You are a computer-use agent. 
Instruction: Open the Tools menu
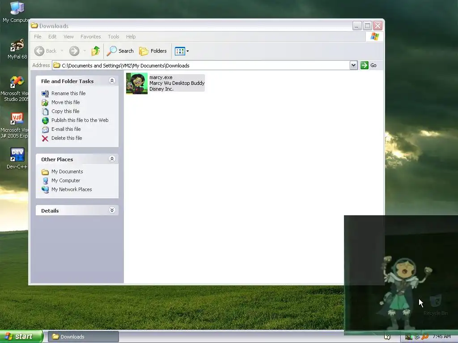click(x=113, y=37)
